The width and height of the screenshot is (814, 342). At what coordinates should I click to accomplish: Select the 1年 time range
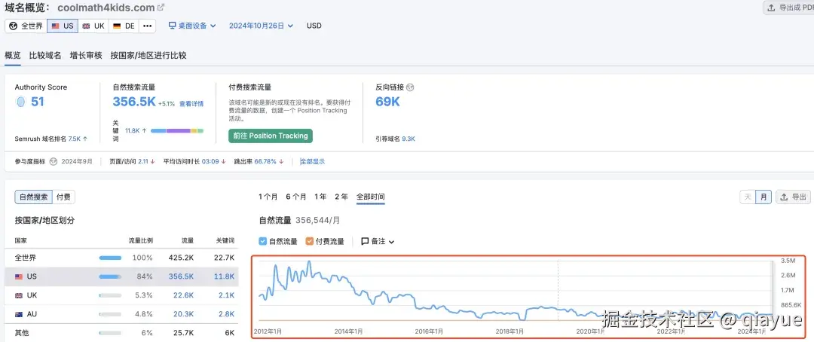(320, 197)
